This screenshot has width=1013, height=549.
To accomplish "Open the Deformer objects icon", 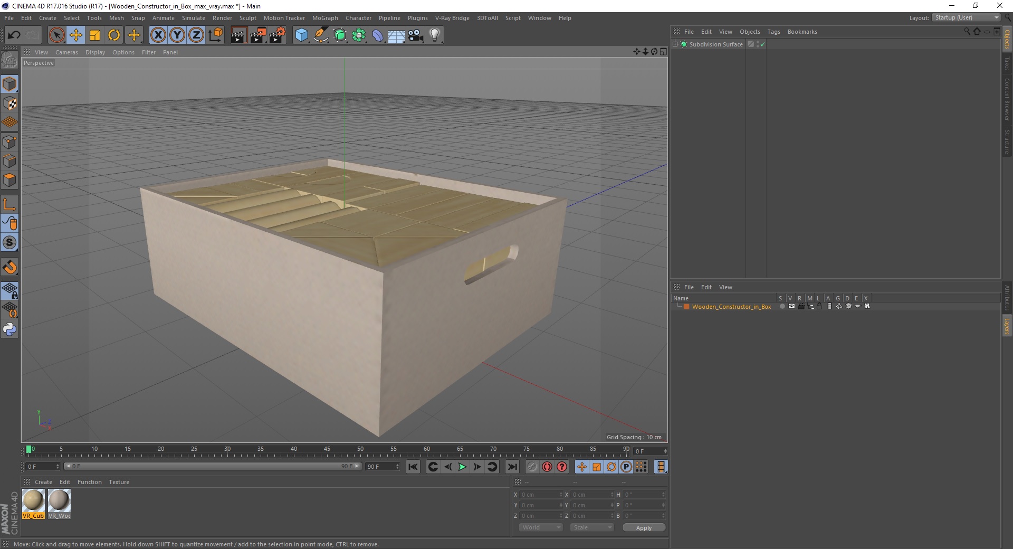I will [x=378, y=35].
